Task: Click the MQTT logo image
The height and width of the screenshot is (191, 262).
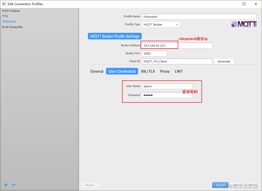Action: tap(244, 24)
